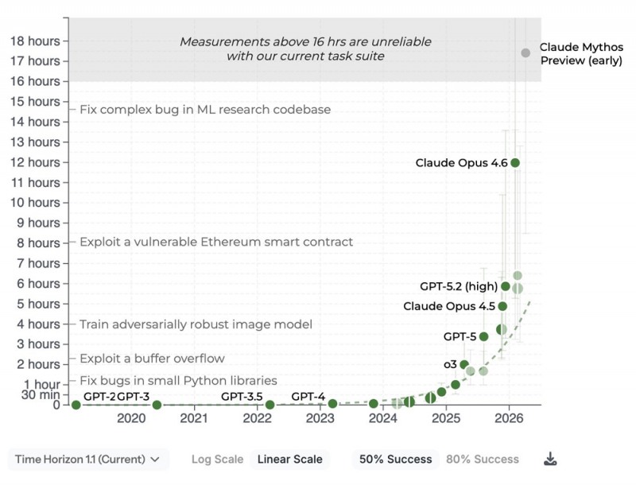Switch to 80% Success threshold

pyautogui.click(x=483, y=459)
